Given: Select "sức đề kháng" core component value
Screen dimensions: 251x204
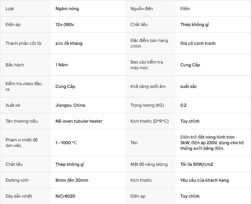Looking at the screenshot, I should (69, 43).
